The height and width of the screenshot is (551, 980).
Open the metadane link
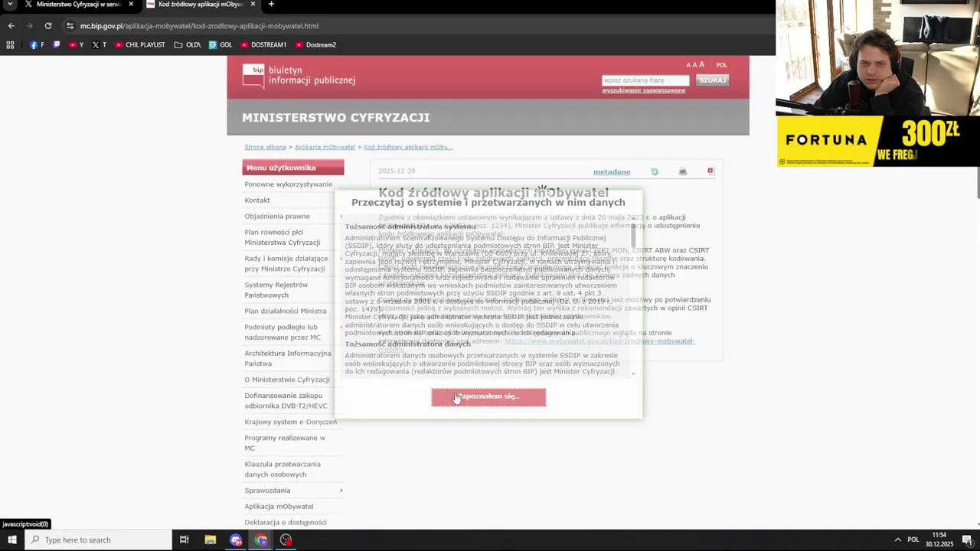click(x=612, y=172)
